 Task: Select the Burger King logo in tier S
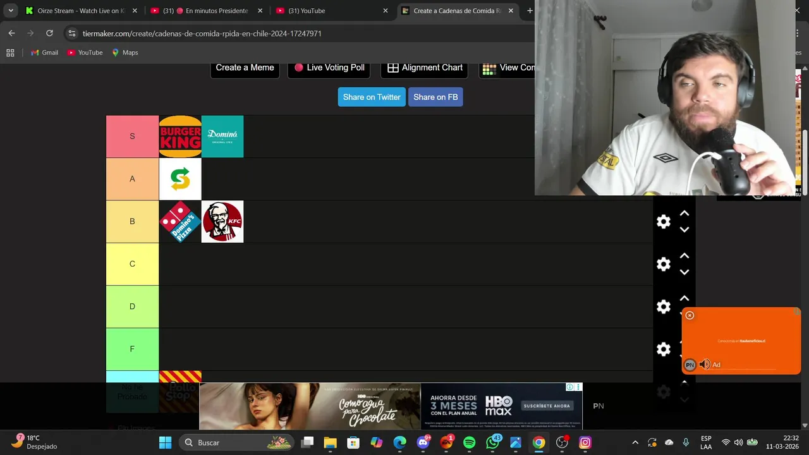(180, 136)
